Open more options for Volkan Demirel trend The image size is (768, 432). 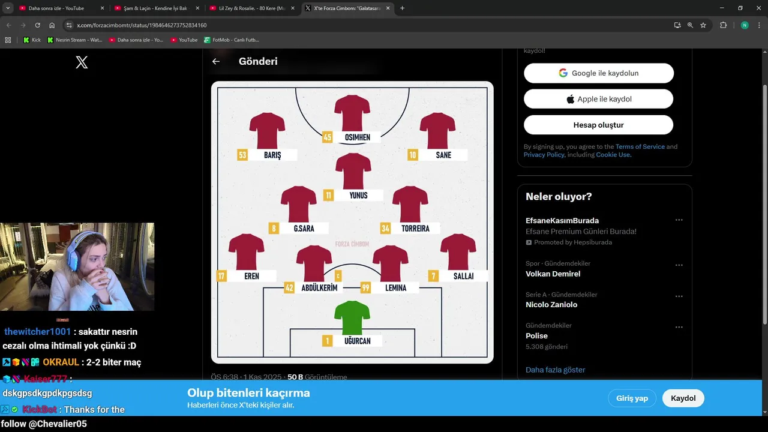[679, 265]
